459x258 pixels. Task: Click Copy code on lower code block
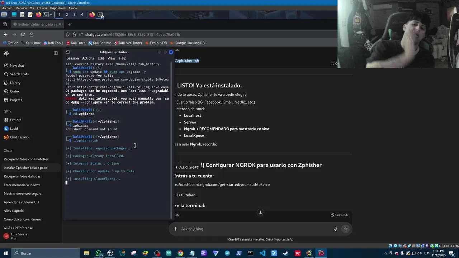tap(340, 215)
